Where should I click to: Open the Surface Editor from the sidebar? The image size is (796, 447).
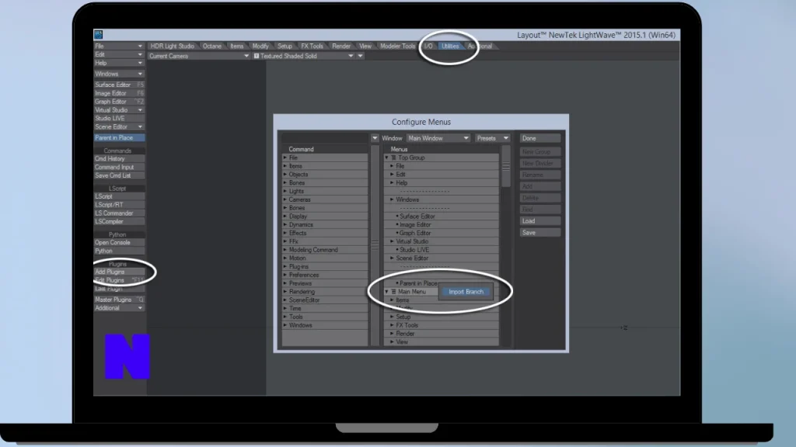coord(119,85)
